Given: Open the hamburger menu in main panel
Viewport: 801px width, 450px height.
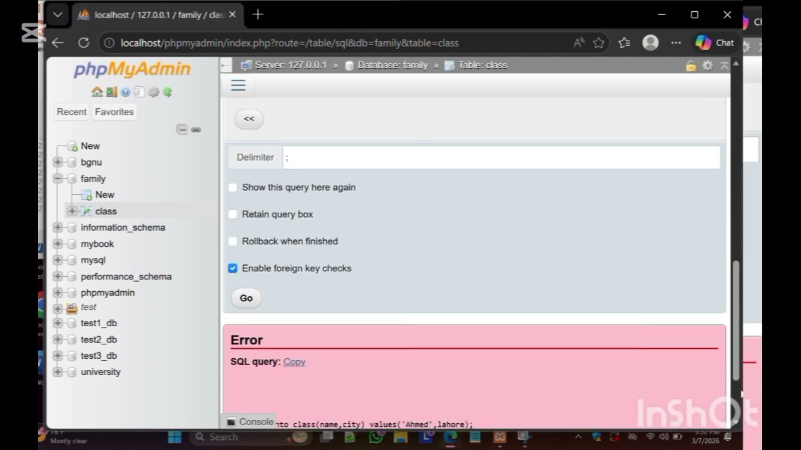Looking at the screenshot, I should 238,86.
